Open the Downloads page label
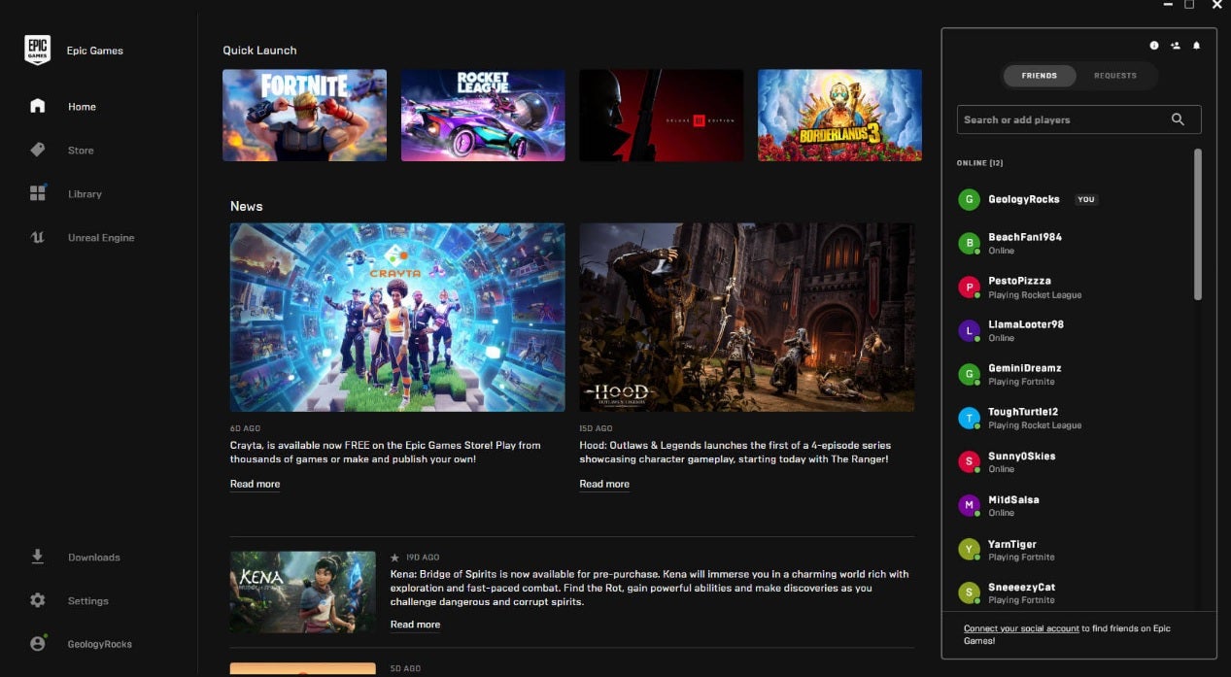The image size is (1231, 677). 94,558
